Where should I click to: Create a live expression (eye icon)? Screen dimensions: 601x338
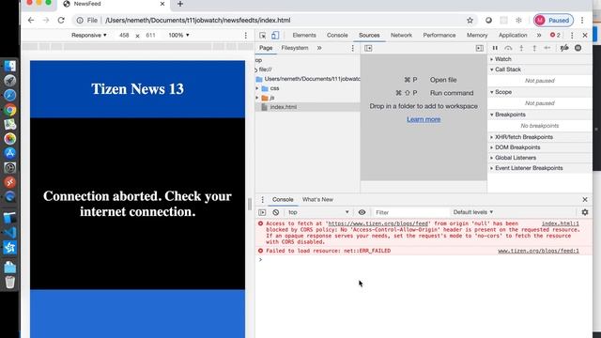pyautogui.click(x=362, y=212)
